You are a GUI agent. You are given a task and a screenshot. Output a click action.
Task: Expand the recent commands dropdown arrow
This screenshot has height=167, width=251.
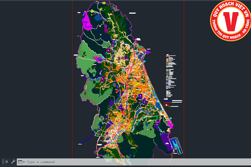[24, 162]
